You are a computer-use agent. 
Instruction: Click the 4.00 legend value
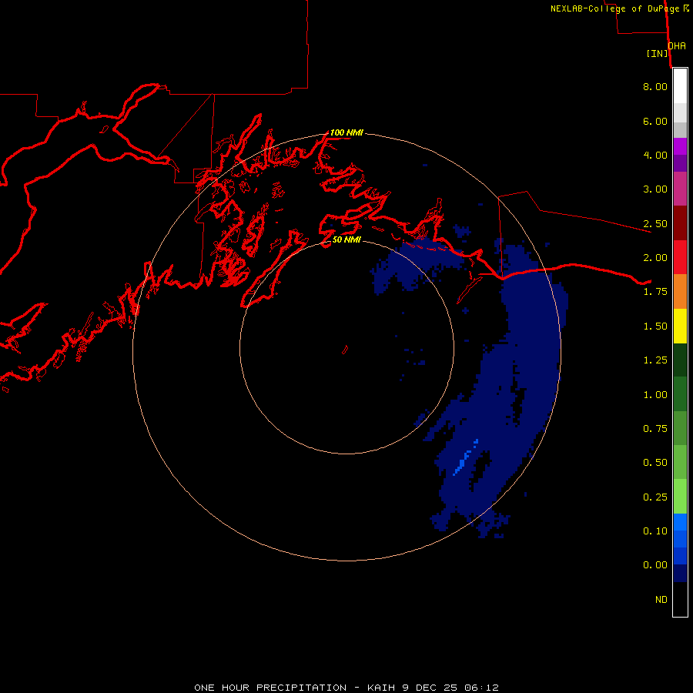655,155
